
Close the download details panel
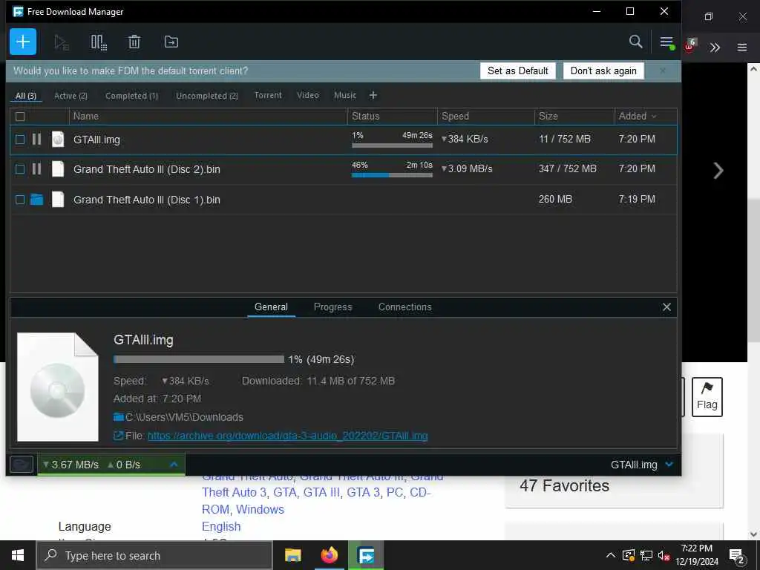(667, 307)
